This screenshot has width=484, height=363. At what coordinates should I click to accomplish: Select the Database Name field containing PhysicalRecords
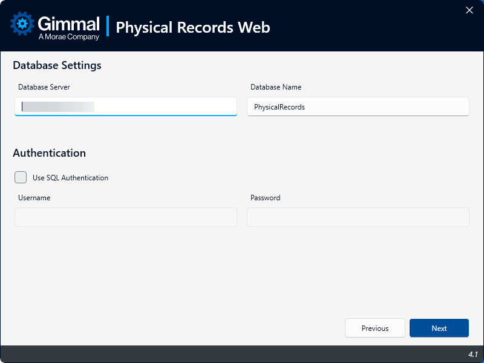(x=358, y=106)
